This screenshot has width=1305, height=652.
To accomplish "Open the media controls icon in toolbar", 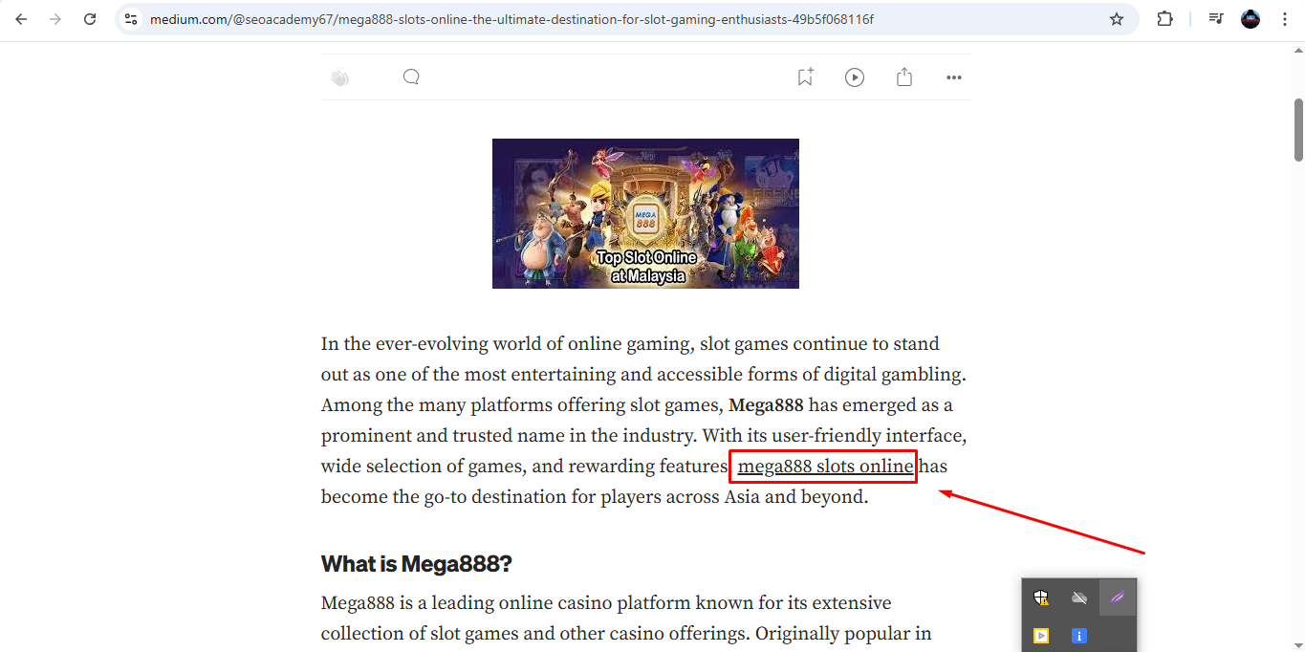I will click(x=1215, y=19).
